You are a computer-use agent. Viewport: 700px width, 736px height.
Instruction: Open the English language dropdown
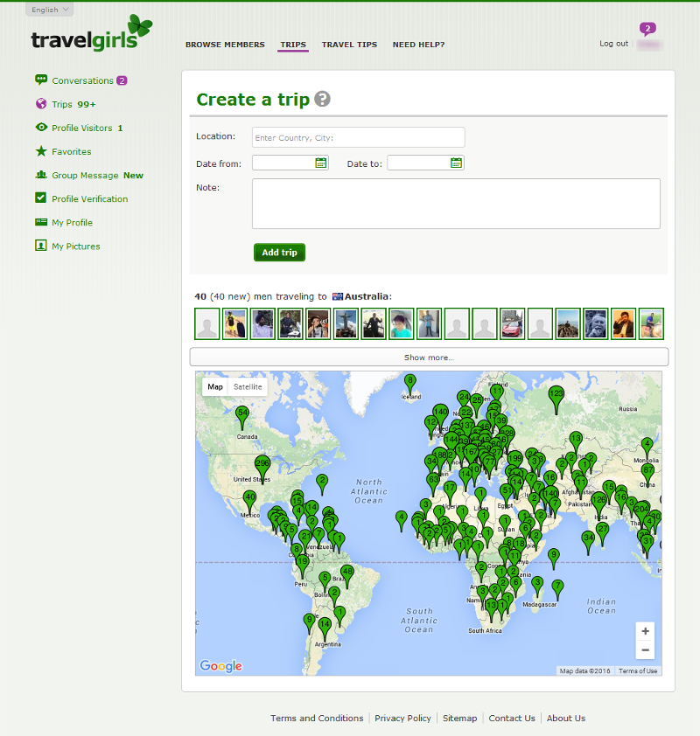tap(49, 10)
